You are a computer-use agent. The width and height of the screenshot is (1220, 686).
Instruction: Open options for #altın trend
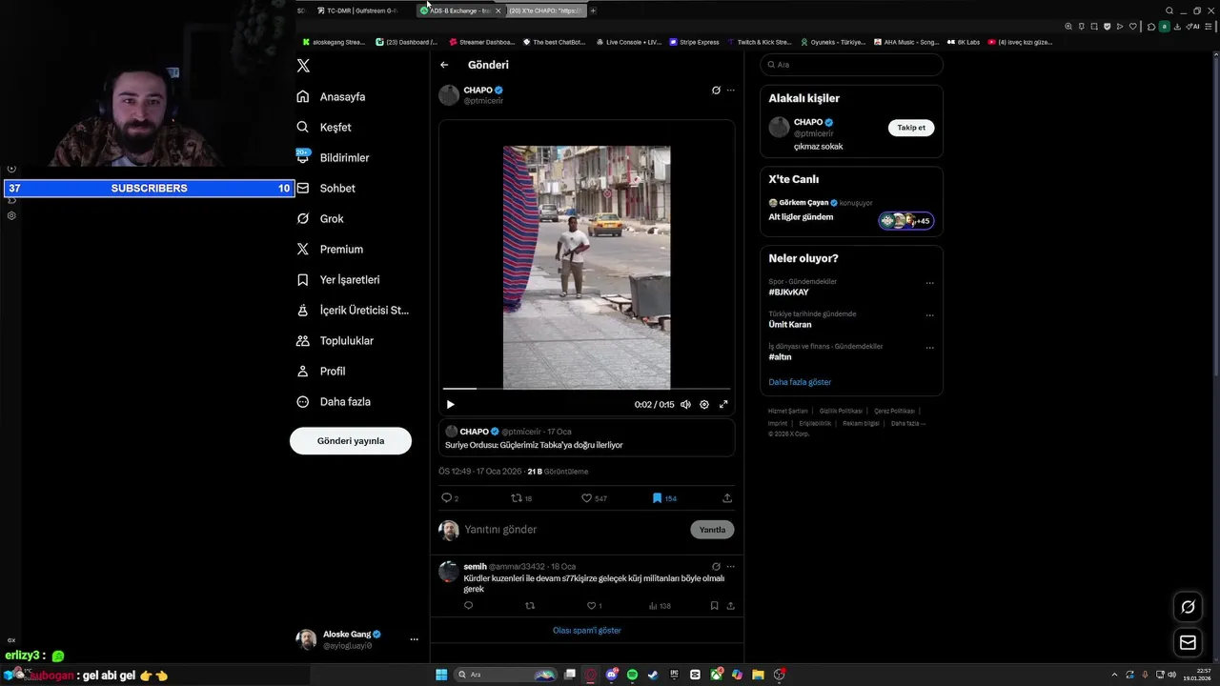pyautogui.click(x=930, y=348)
